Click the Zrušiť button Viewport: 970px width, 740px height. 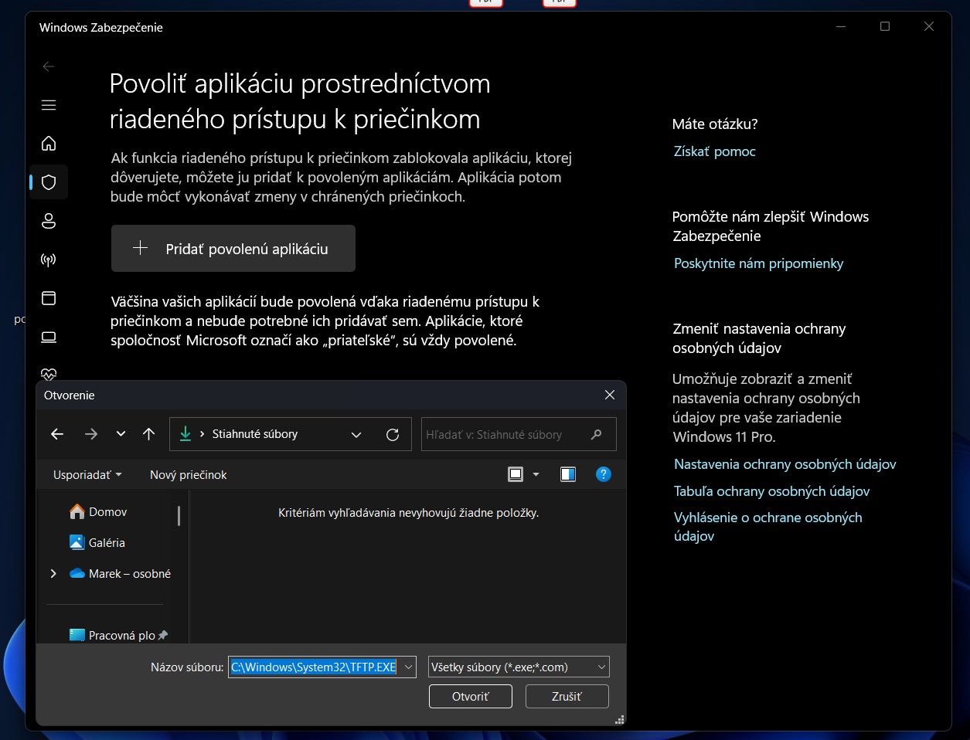(567, 696)
